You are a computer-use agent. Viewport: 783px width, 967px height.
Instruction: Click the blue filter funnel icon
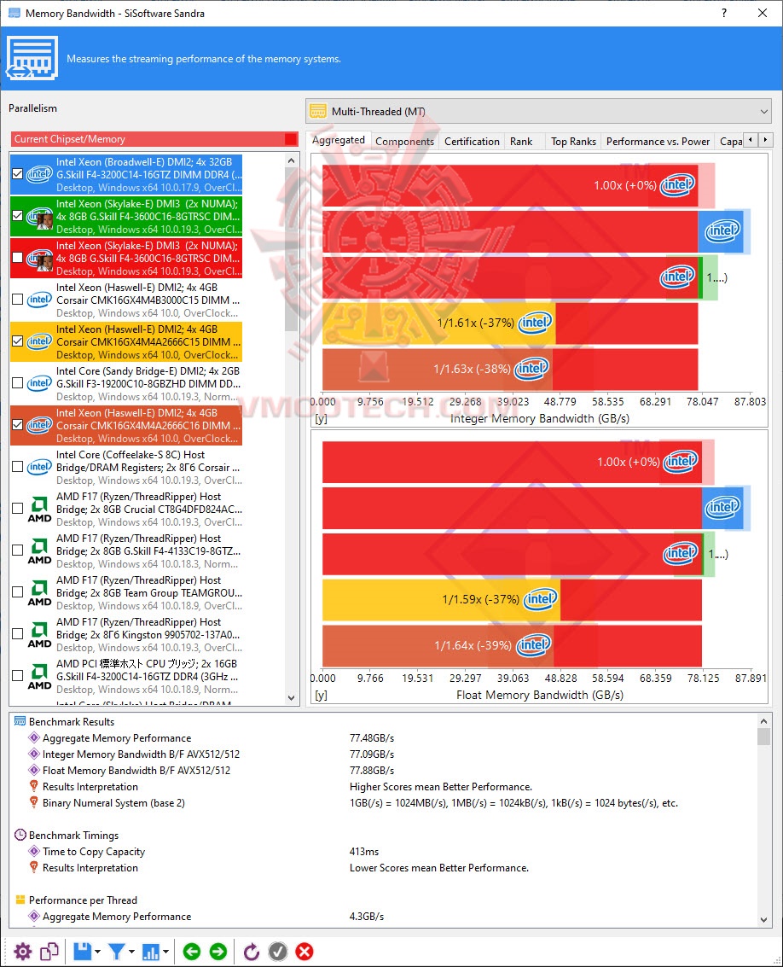click(117, 952)
